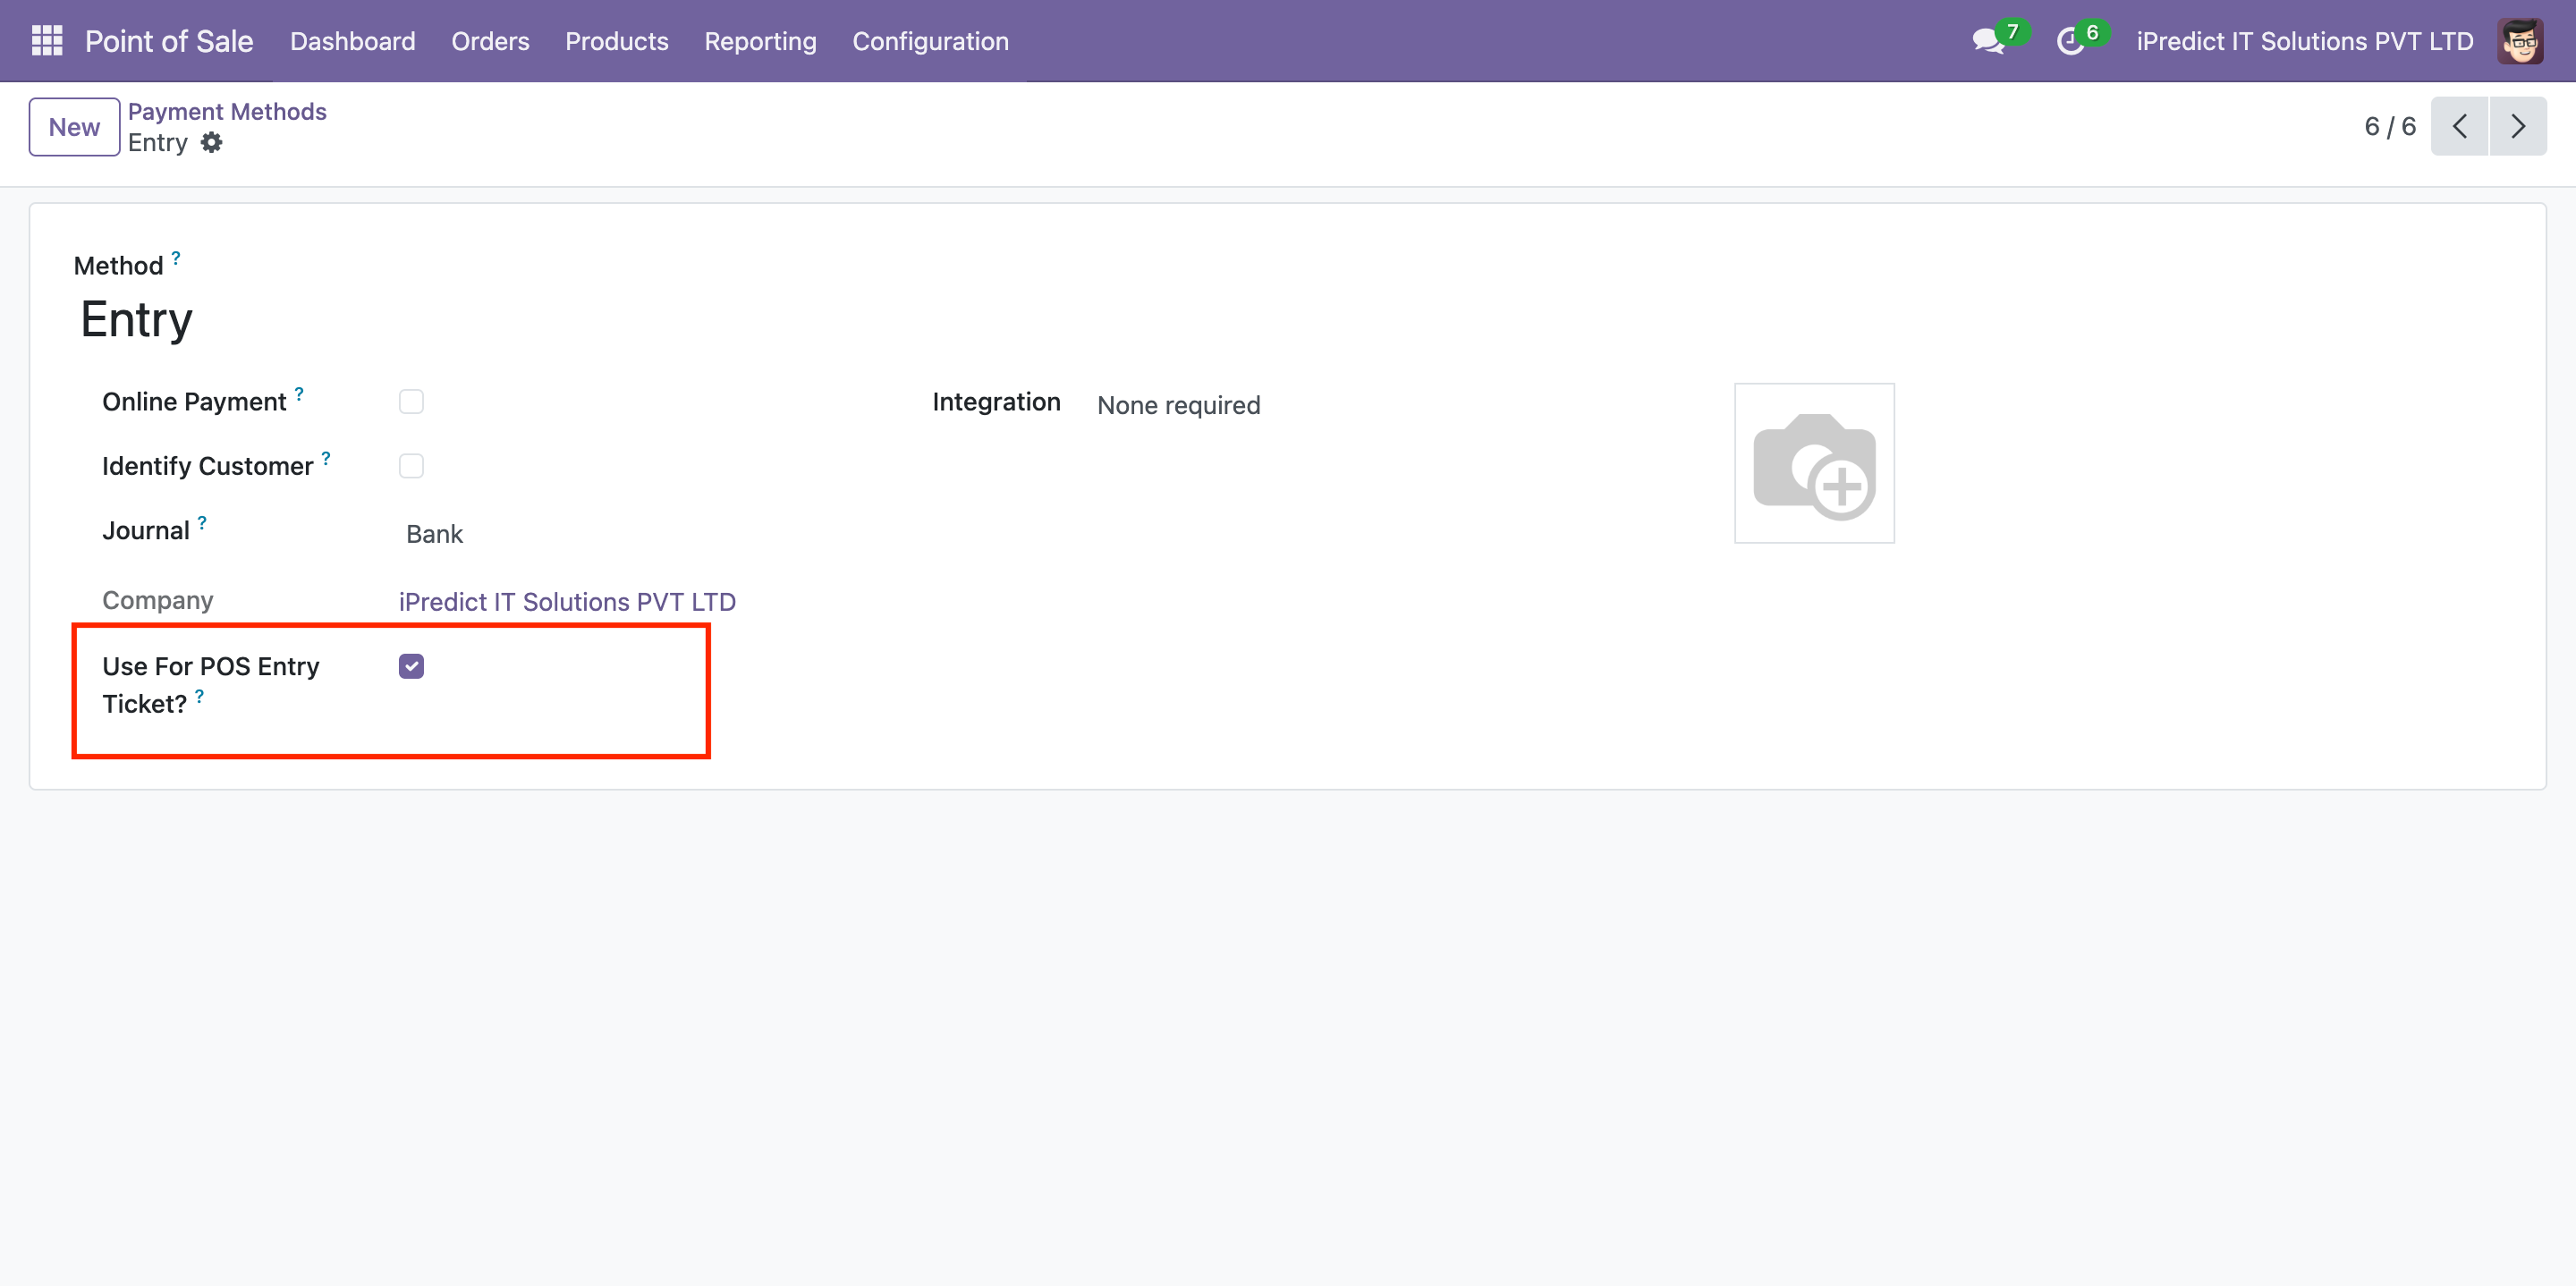
Task: Open the activities clock icon
Action: coord(2069,41)
